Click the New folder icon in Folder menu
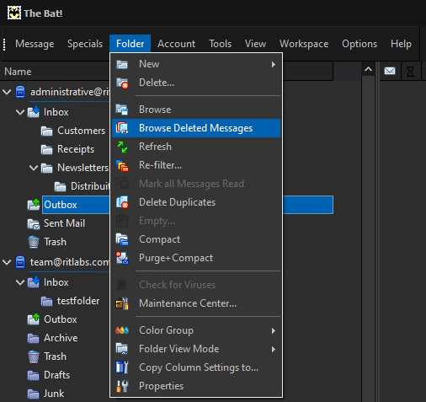 tap(122, 64)
